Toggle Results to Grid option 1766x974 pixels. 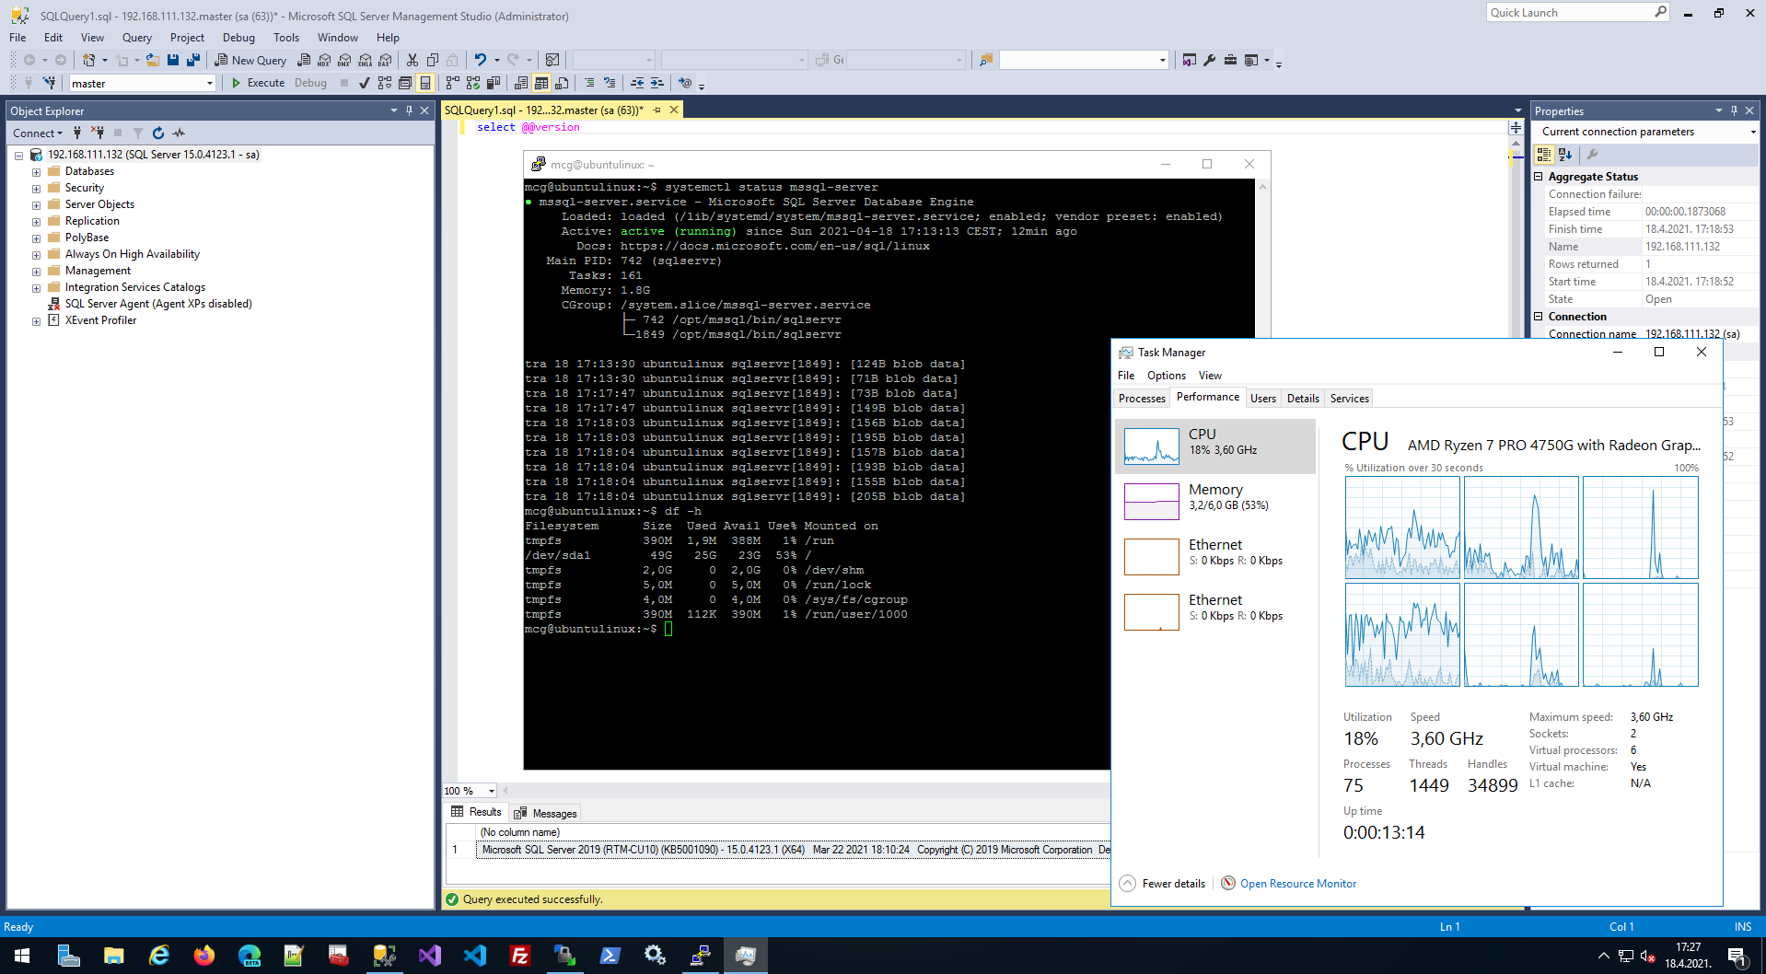(541, 83)
